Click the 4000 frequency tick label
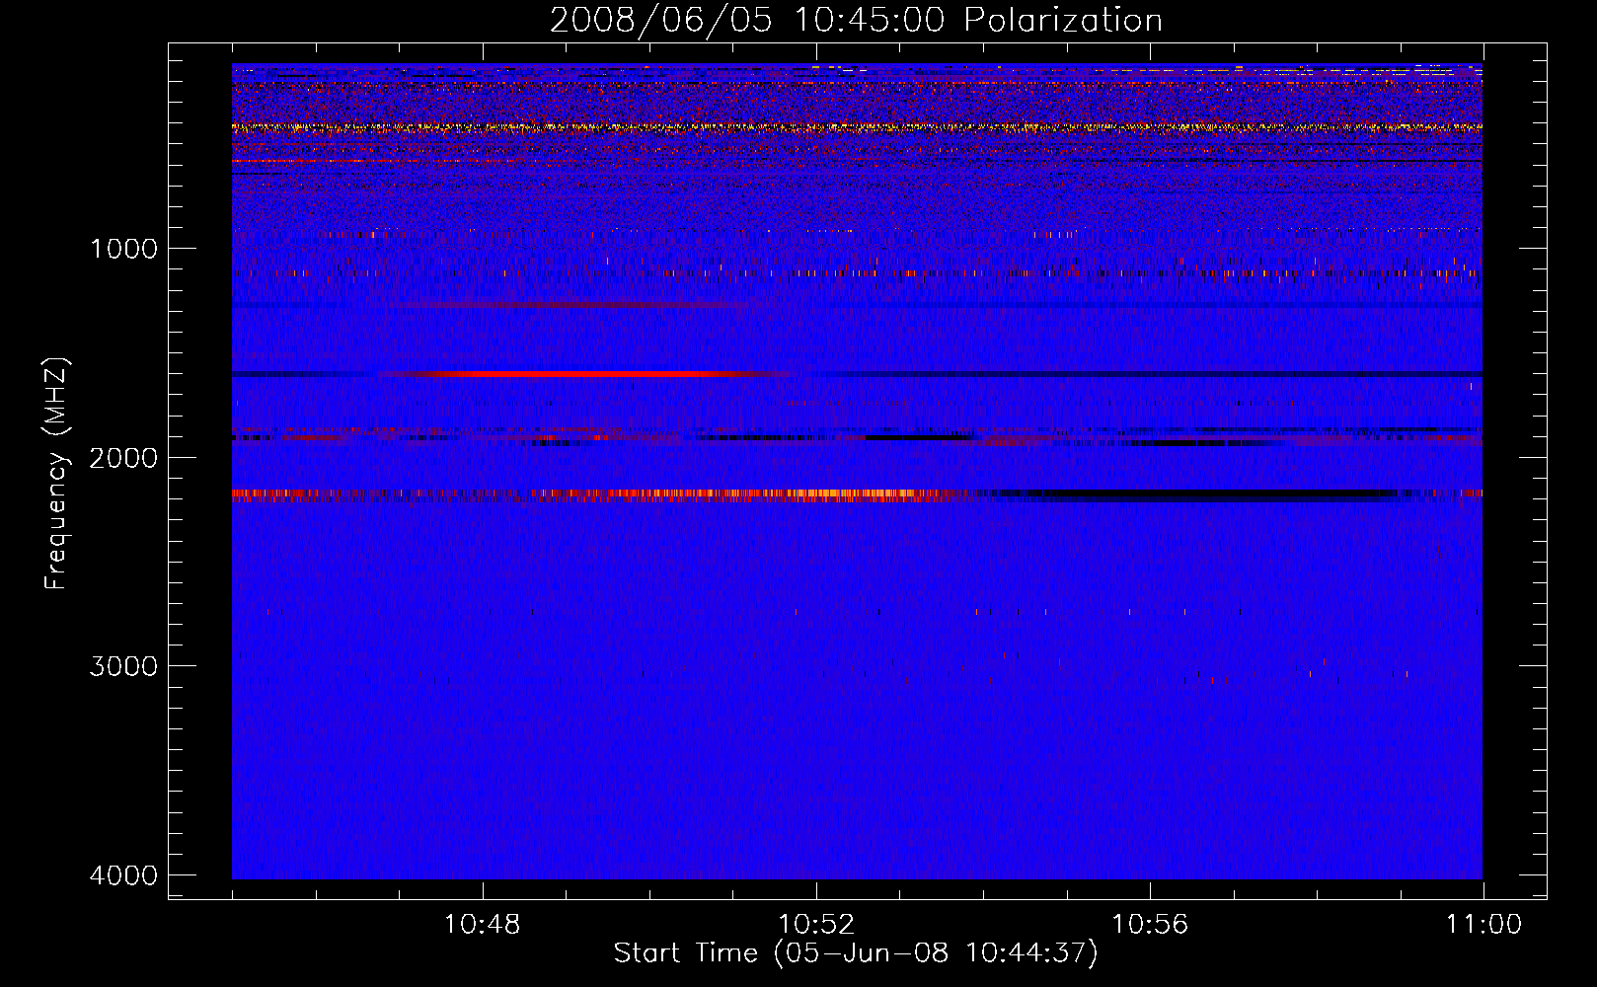 pyautogui.click(x=123, y=875)
